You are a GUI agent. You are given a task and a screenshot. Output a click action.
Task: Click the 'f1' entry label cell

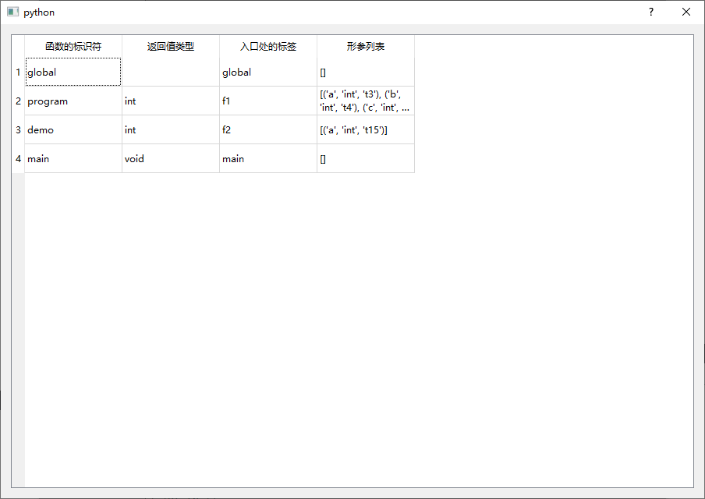coord(268,101)
